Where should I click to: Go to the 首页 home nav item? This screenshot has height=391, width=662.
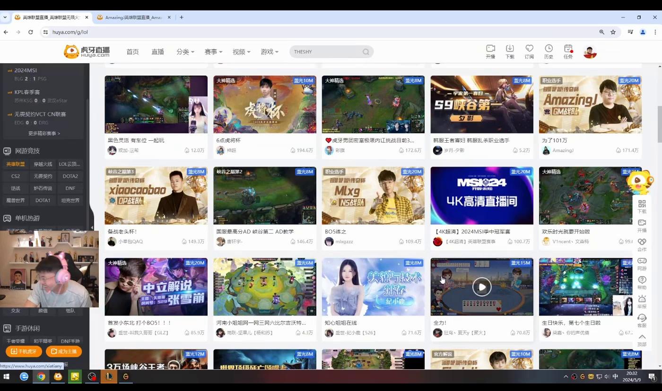pyautogui.click(x=133, y=52)
